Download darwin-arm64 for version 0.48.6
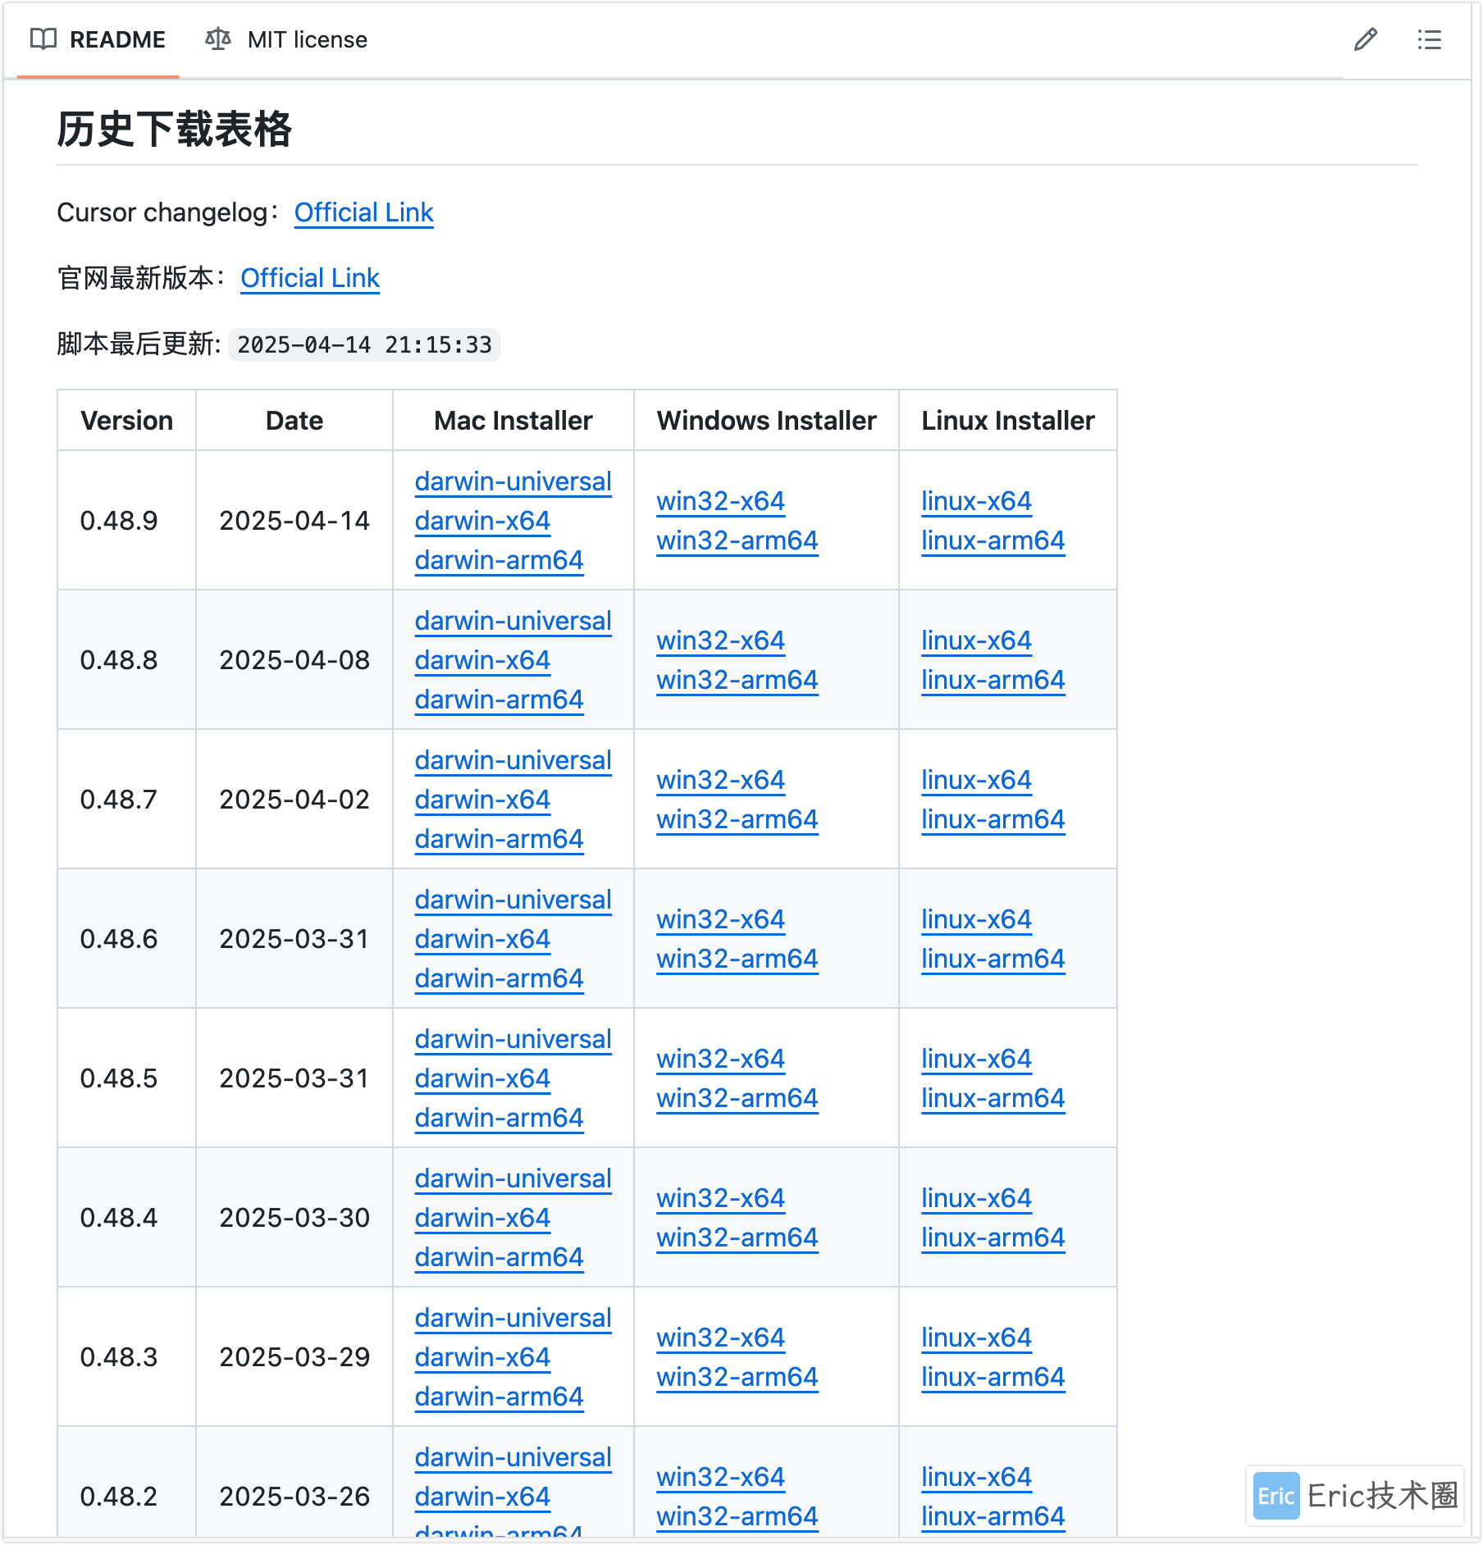 point(499,978)
